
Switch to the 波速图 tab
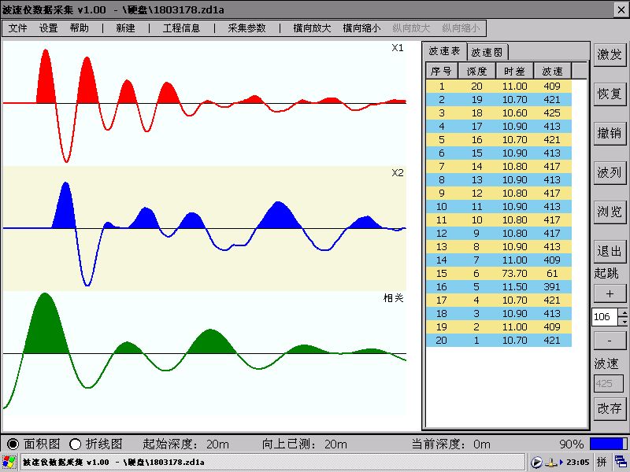coord(487,52)
